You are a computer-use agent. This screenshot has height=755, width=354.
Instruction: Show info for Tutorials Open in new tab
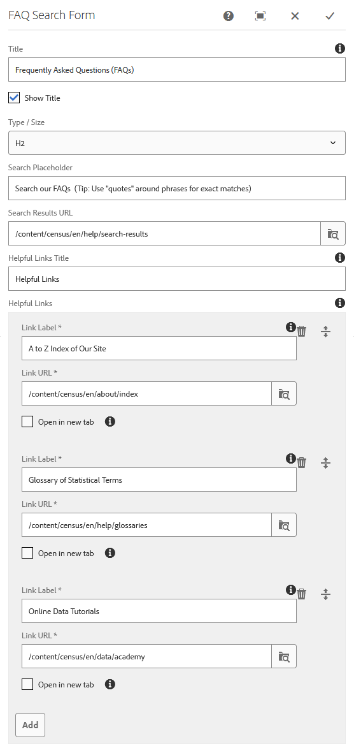(110, 685)
